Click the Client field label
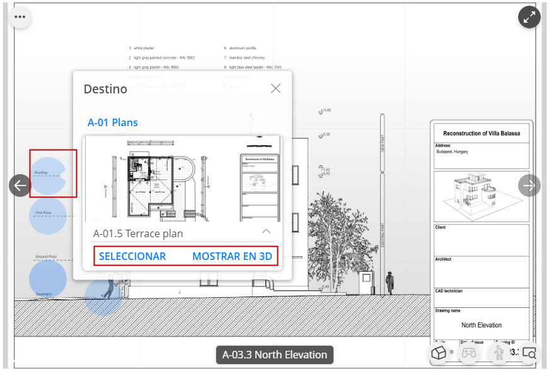Viewport: 549px width, 371px height. click(441, 227)
